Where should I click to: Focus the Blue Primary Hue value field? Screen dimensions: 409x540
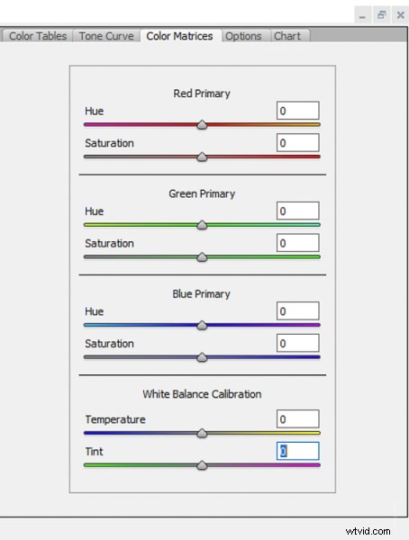[x=298, y=311]
